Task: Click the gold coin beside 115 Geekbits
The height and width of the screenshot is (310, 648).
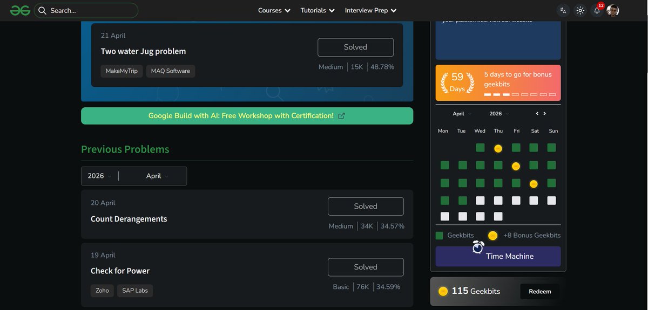Action: coord(443,291)
